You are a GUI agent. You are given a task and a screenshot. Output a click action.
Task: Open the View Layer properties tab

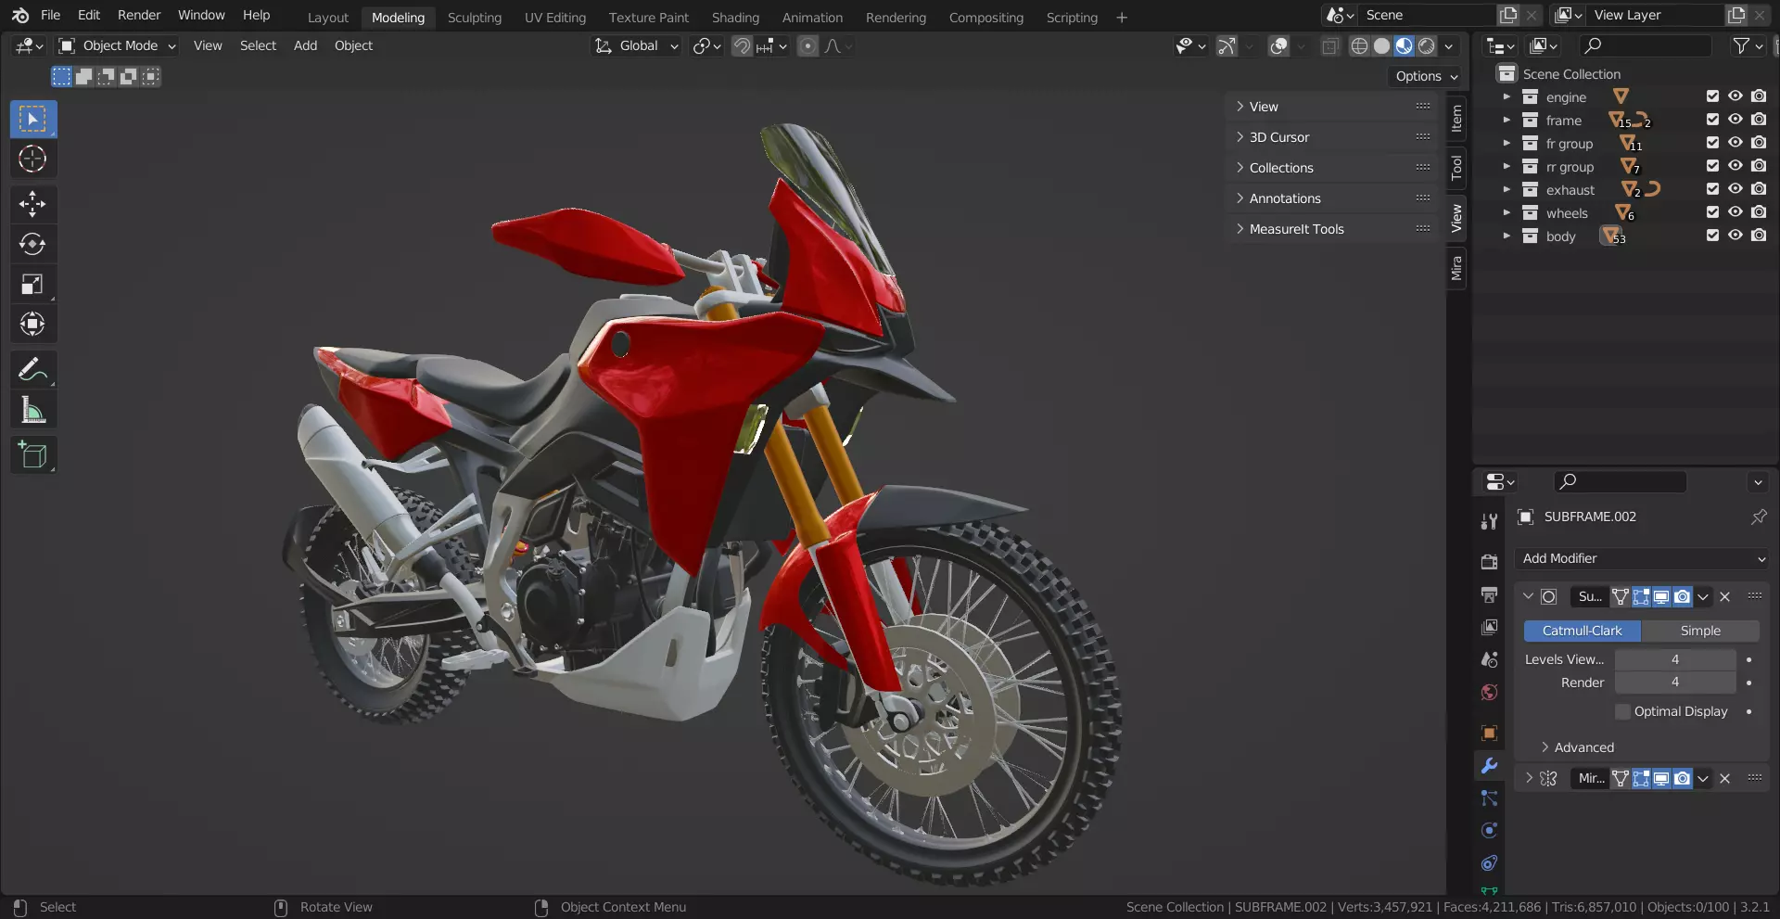coord(1489,627)
